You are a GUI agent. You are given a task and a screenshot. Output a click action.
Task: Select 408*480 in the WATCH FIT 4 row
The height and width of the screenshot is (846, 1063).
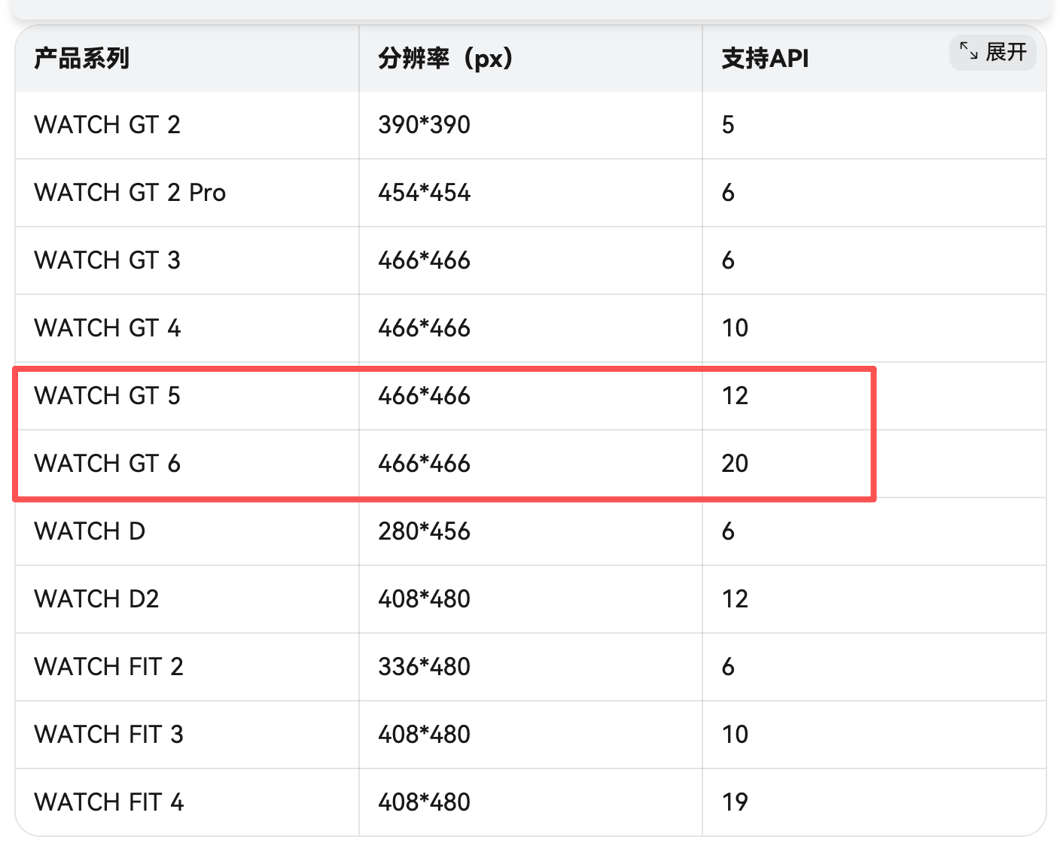(425, 802)
